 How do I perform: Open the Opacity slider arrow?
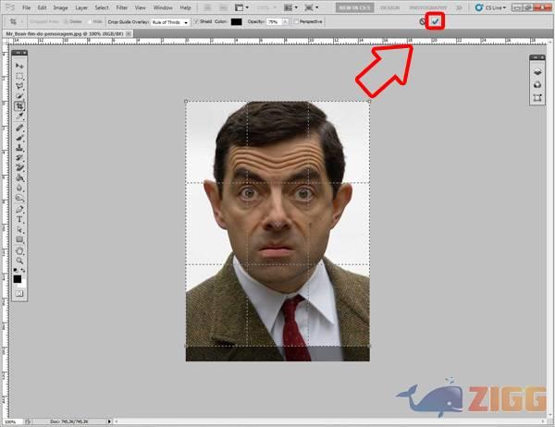pos(285,22)
